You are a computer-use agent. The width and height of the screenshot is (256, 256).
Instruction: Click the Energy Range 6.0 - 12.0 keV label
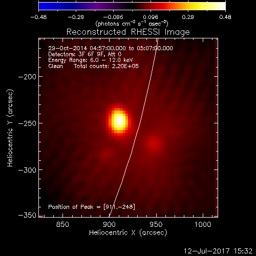click(x=90, y=60)
